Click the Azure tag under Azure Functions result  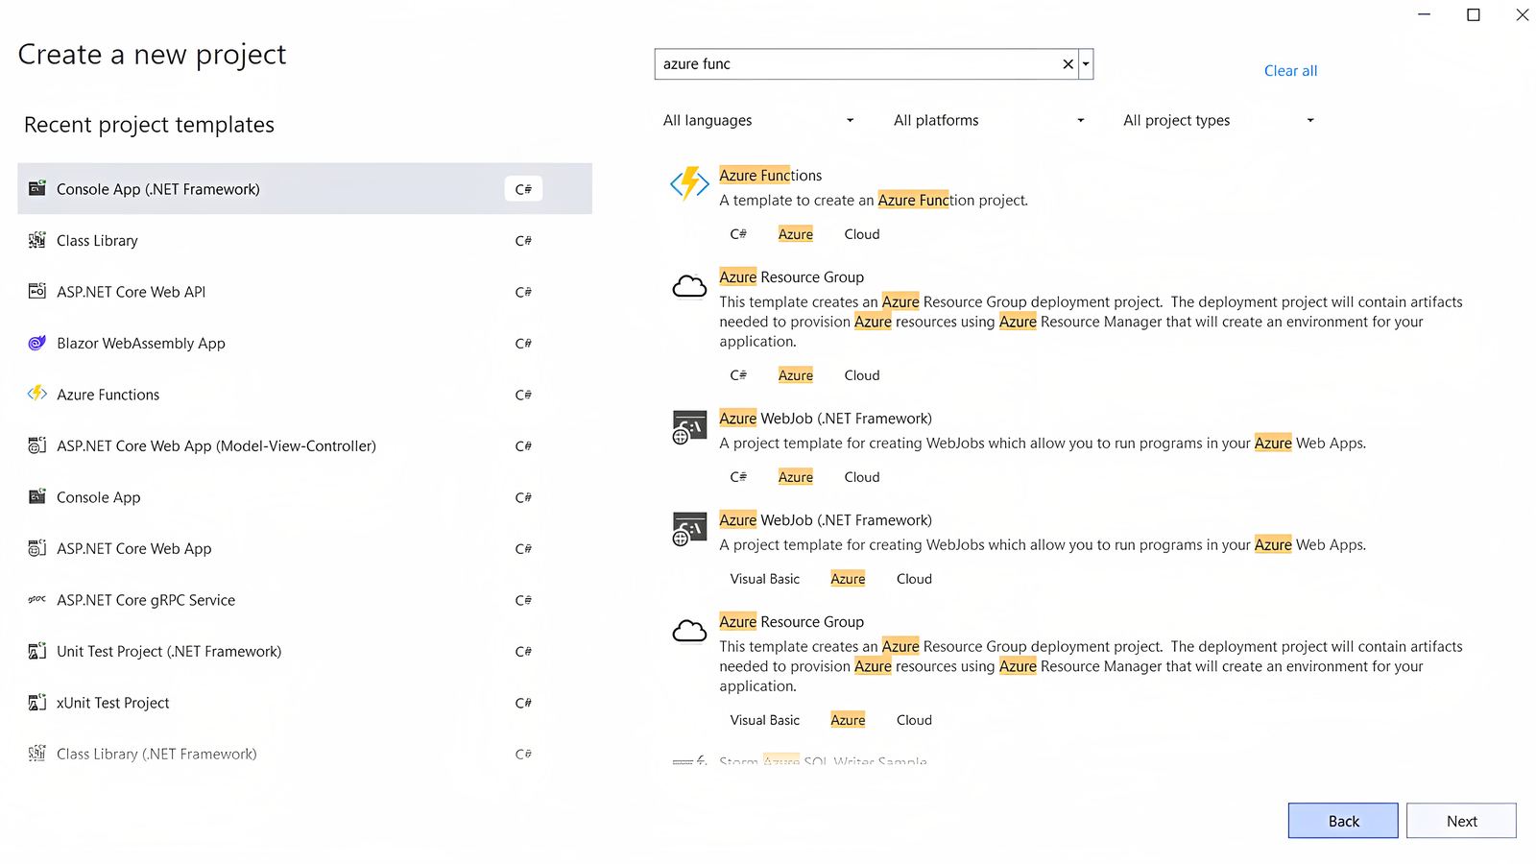coord(795,234)
